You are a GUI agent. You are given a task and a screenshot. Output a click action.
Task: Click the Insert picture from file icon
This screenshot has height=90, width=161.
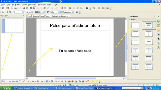pos(72,81)
